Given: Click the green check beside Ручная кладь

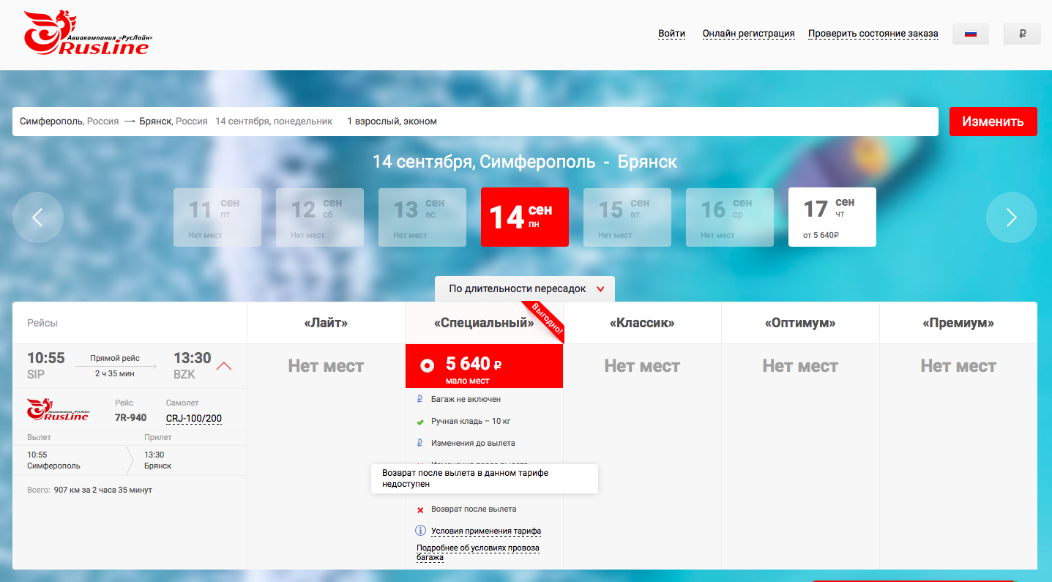Looking at the screenshot, I should point(420,422).
